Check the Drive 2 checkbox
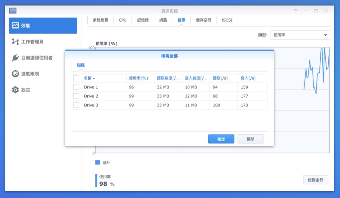The height and width of the screenshot is (198, 340). click(x=76, y=96)
